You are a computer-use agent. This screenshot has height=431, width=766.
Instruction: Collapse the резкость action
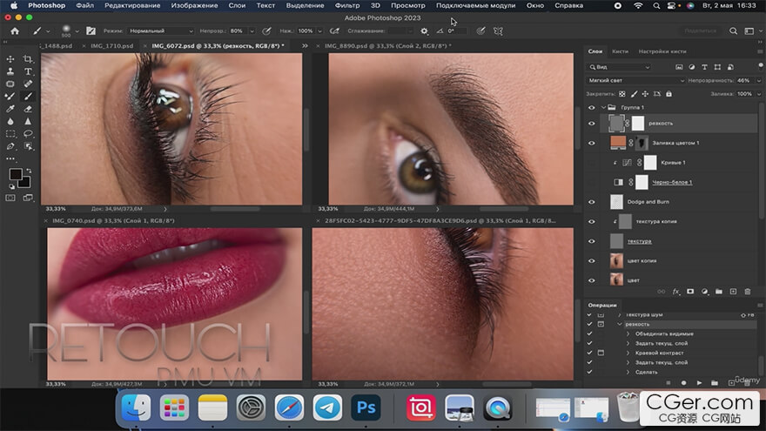point(620,324)
